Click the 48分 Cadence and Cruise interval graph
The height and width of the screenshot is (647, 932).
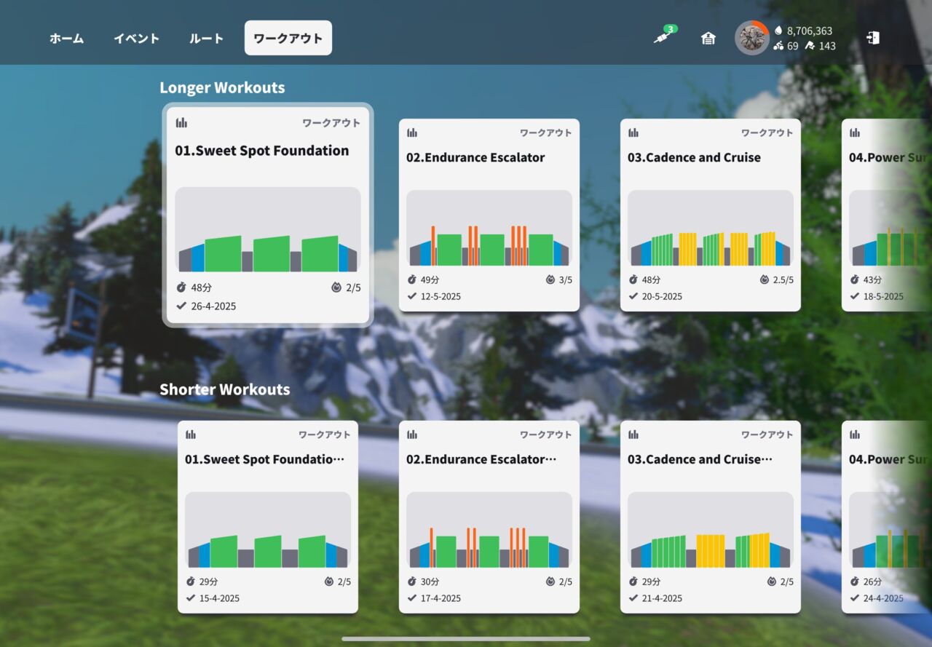pos(711,229)
